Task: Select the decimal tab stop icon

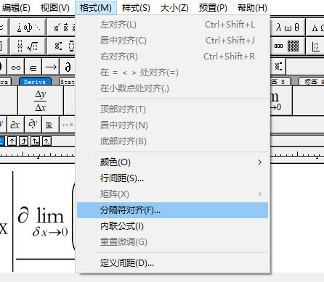Action: coord(46,141)
